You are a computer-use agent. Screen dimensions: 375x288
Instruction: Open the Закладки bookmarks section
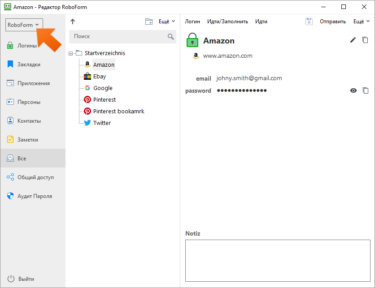click(33, 64)
